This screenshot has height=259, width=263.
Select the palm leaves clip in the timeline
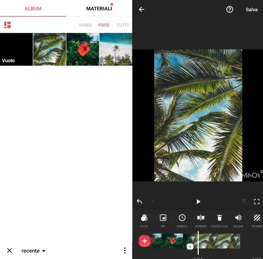pyautogui.click(x=216, y=241)
